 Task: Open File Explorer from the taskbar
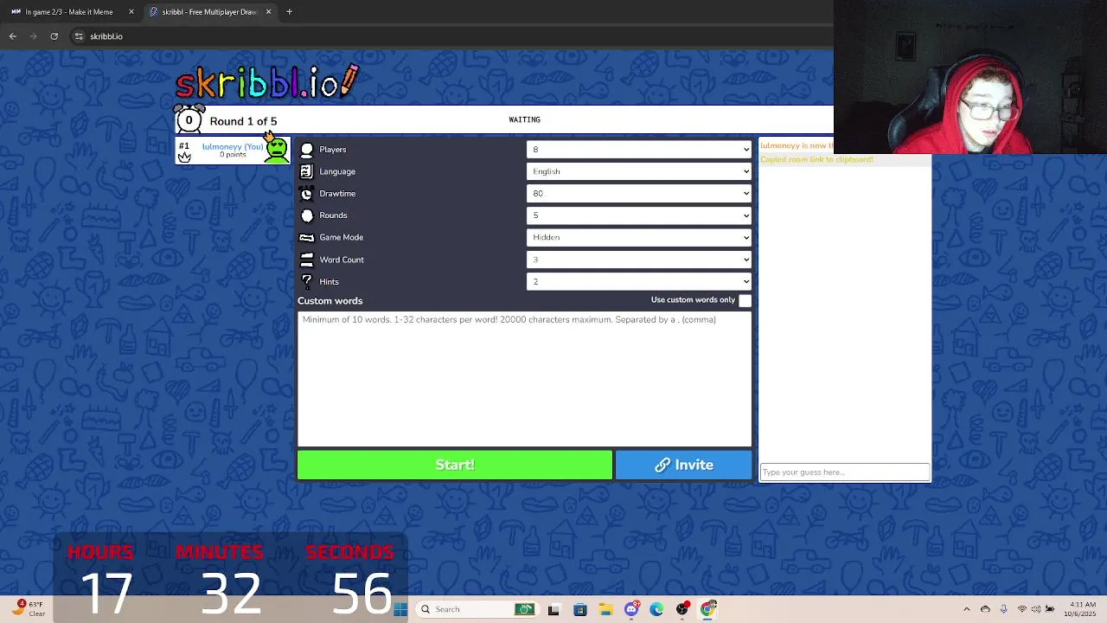point(605,609)
